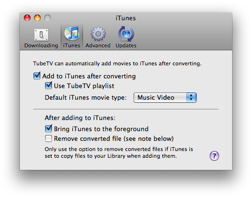
Task: Open the Music Video movie type dropdown
Action: [x=165, y=97]
